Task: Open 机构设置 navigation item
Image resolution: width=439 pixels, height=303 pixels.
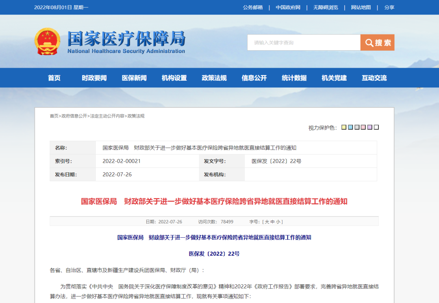Action: point(174,78)
